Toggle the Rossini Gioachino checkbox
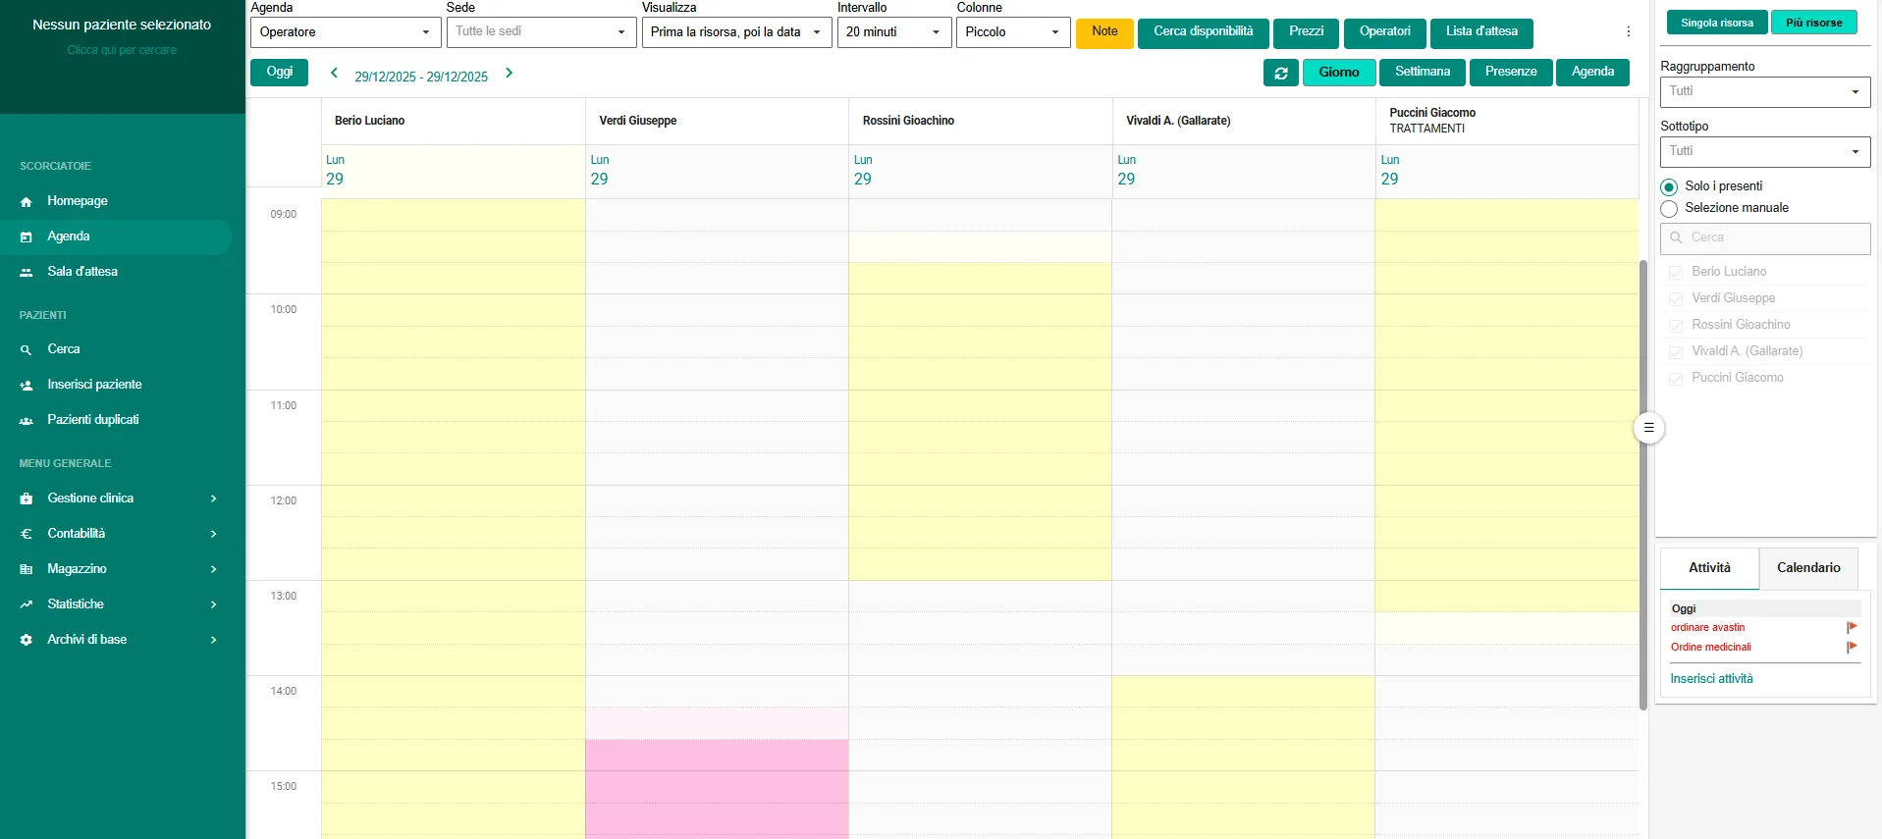Image resolution: width=1882 pixels, height=839 pixels. pos(1676,326)
